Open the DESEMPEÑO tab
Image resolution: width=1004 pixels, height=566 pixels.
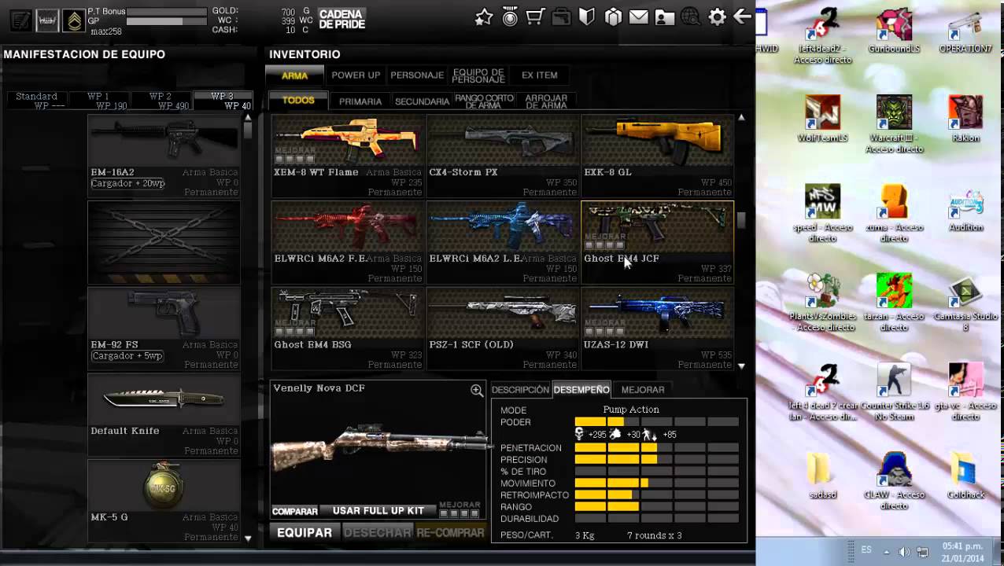(581, 389)
